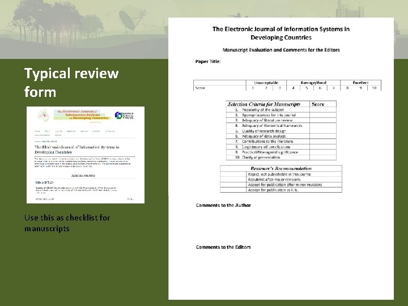Click the 'Excellent' column header
Image resolution: width=408 pixels, height=306 pixels.
pyautogui.click(x=360, y=83)
